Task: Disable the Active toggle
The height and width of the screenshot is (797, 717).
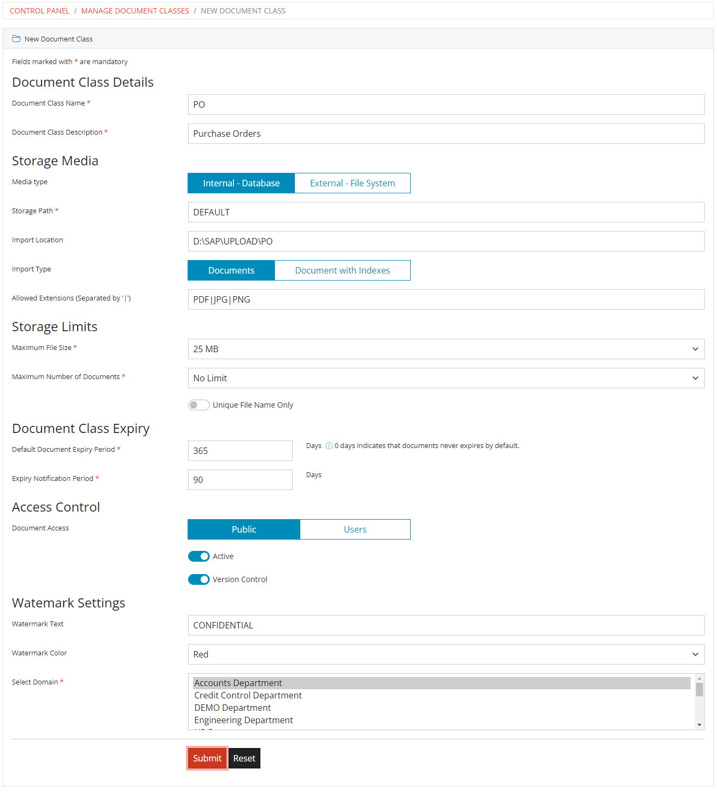Action: (x=198, y=556)
